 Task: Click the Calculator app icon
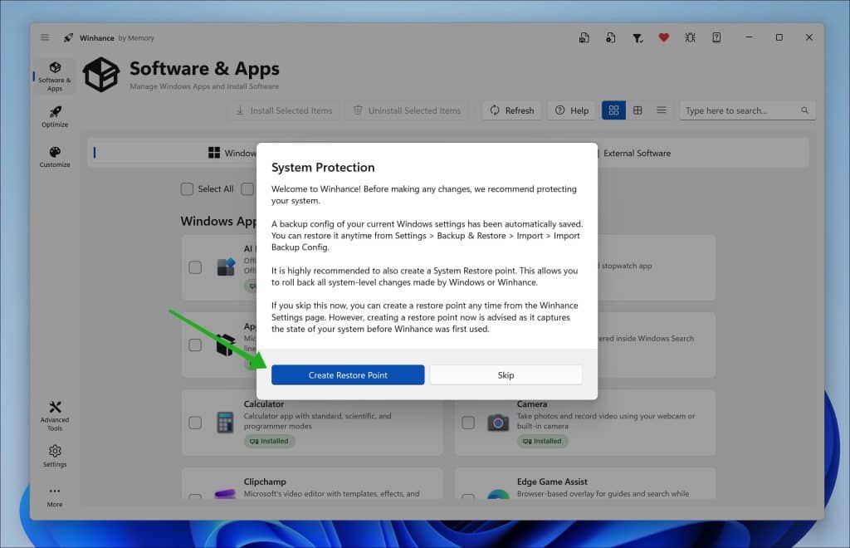click(x=225, y=423)
